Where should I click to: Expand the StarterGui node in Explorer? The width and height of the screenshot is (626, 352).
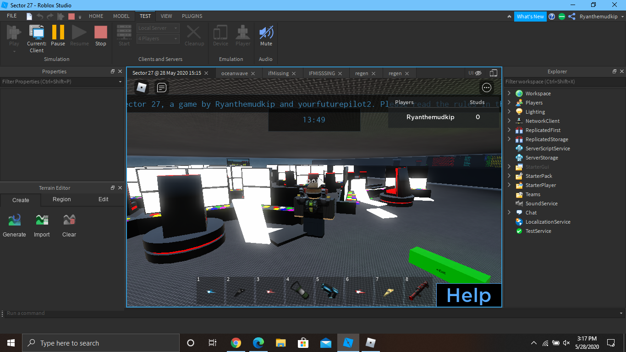tap(509, 167)
